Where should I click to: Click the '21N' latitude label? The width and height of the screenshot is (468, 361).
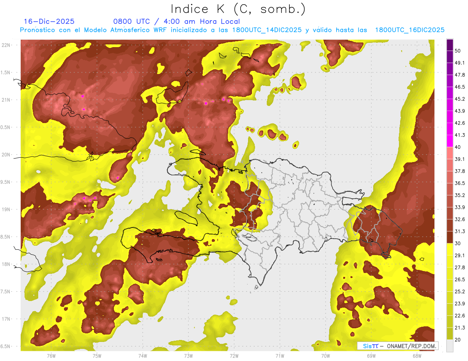coord(7,100)
